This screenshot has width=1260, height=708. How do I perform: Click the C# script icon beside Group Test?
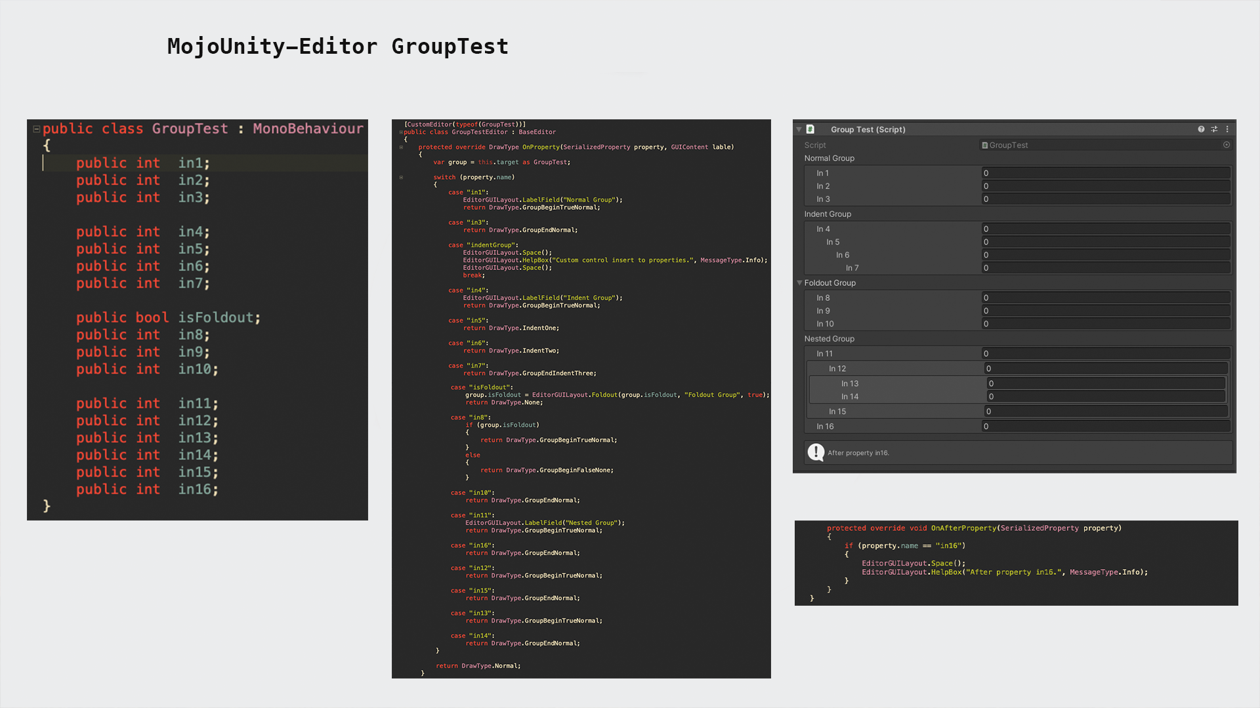(x=810, y=129)
